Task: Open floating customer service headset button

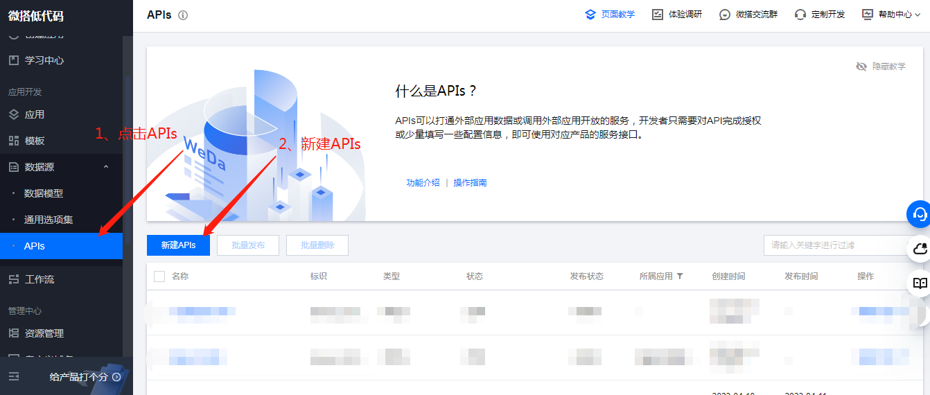Action: (920, 214)
